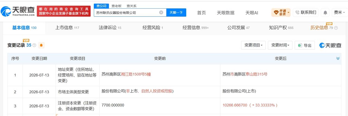Switch to 查公司 search tab
The height and width of the screenshot is (116, 348).
point(101,6)
